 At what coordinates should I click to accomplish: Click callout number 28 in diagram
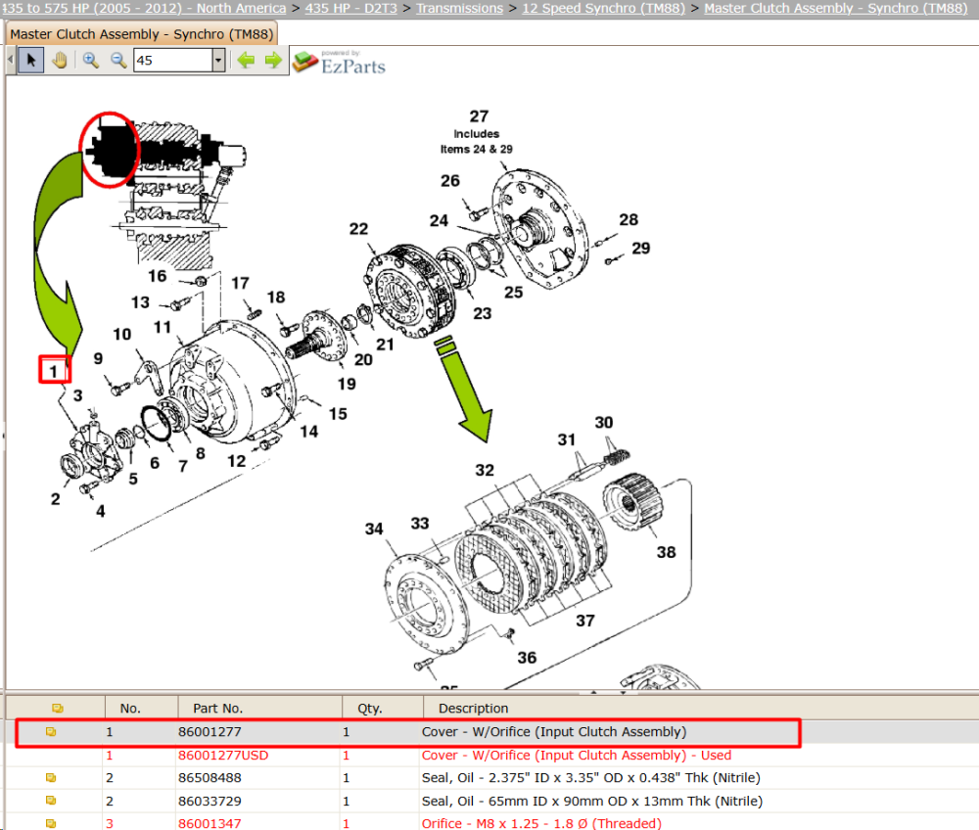(x=629, y=219)
